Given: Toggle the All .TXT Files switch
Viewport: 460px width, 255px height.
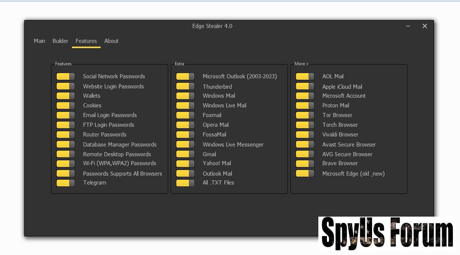Looking at the screenshot, I should click(x=185, y=183).
